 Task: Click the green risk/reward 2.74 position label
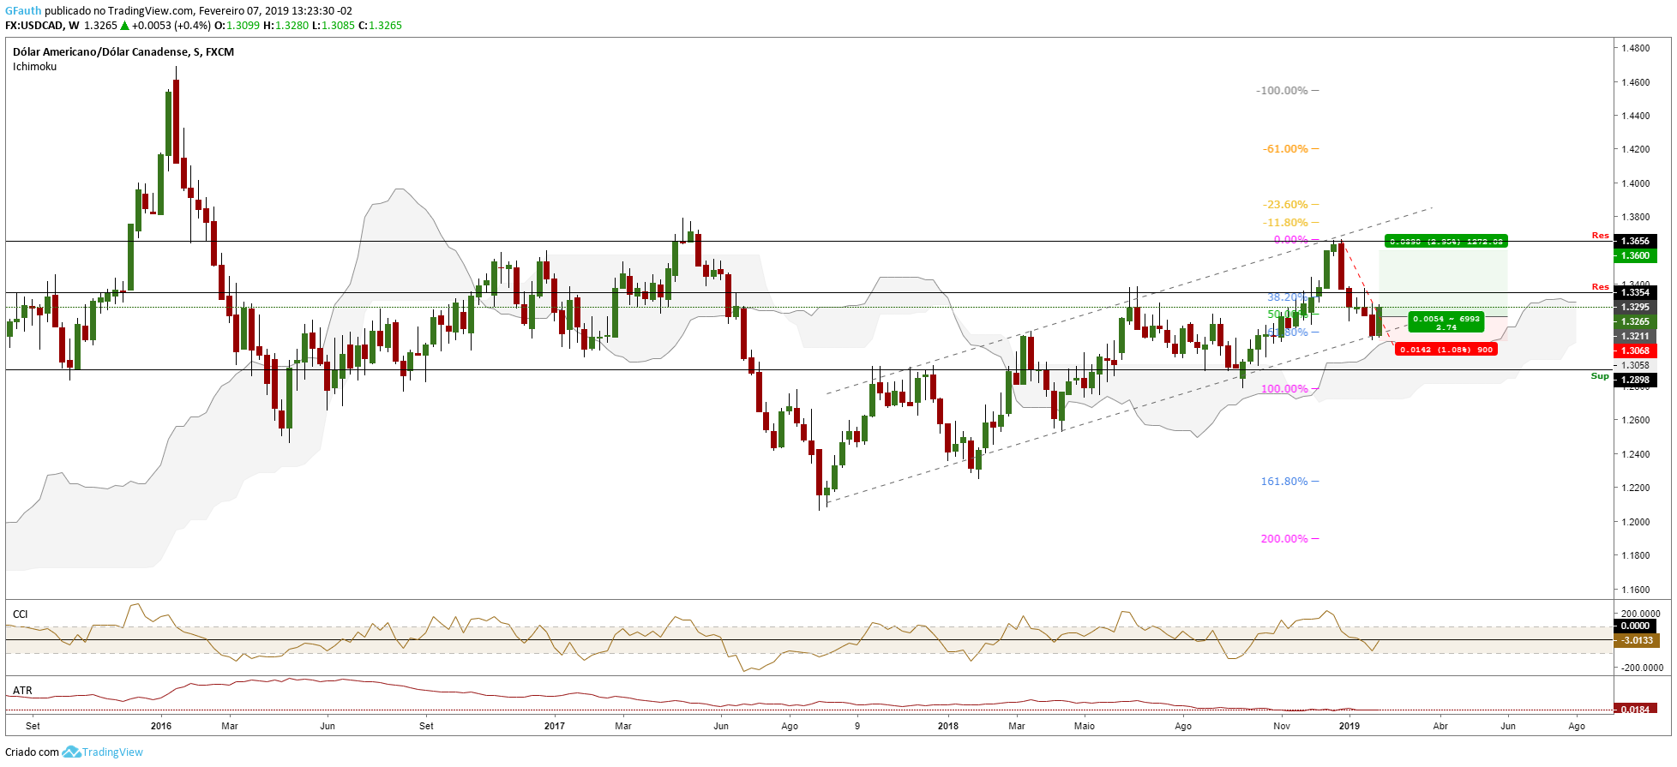click(1446, 322)
